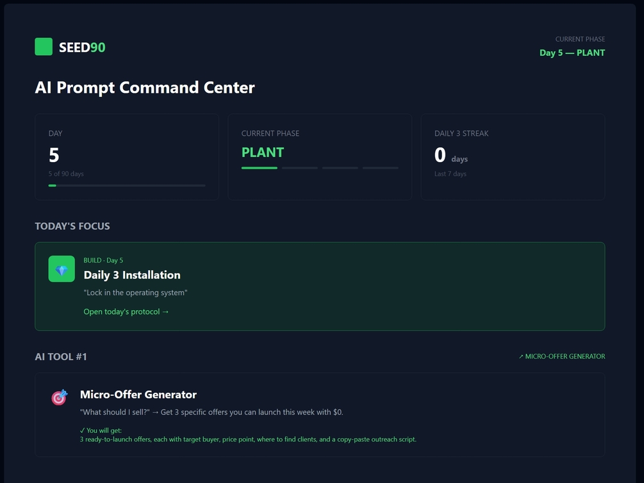Click the PLANT phase label in card
The image size is (644, 483).
point(263,152)
